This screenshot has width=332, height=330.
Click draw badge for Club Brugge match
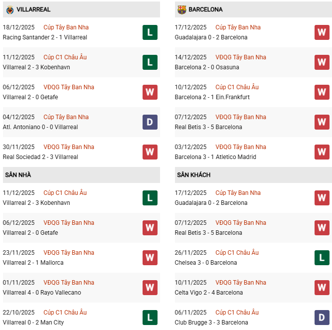tap(322, 318)
